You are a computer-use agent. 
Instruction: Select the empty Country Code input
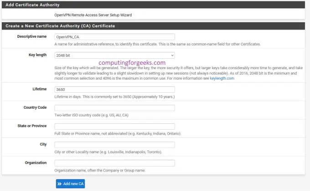[114, 108]
